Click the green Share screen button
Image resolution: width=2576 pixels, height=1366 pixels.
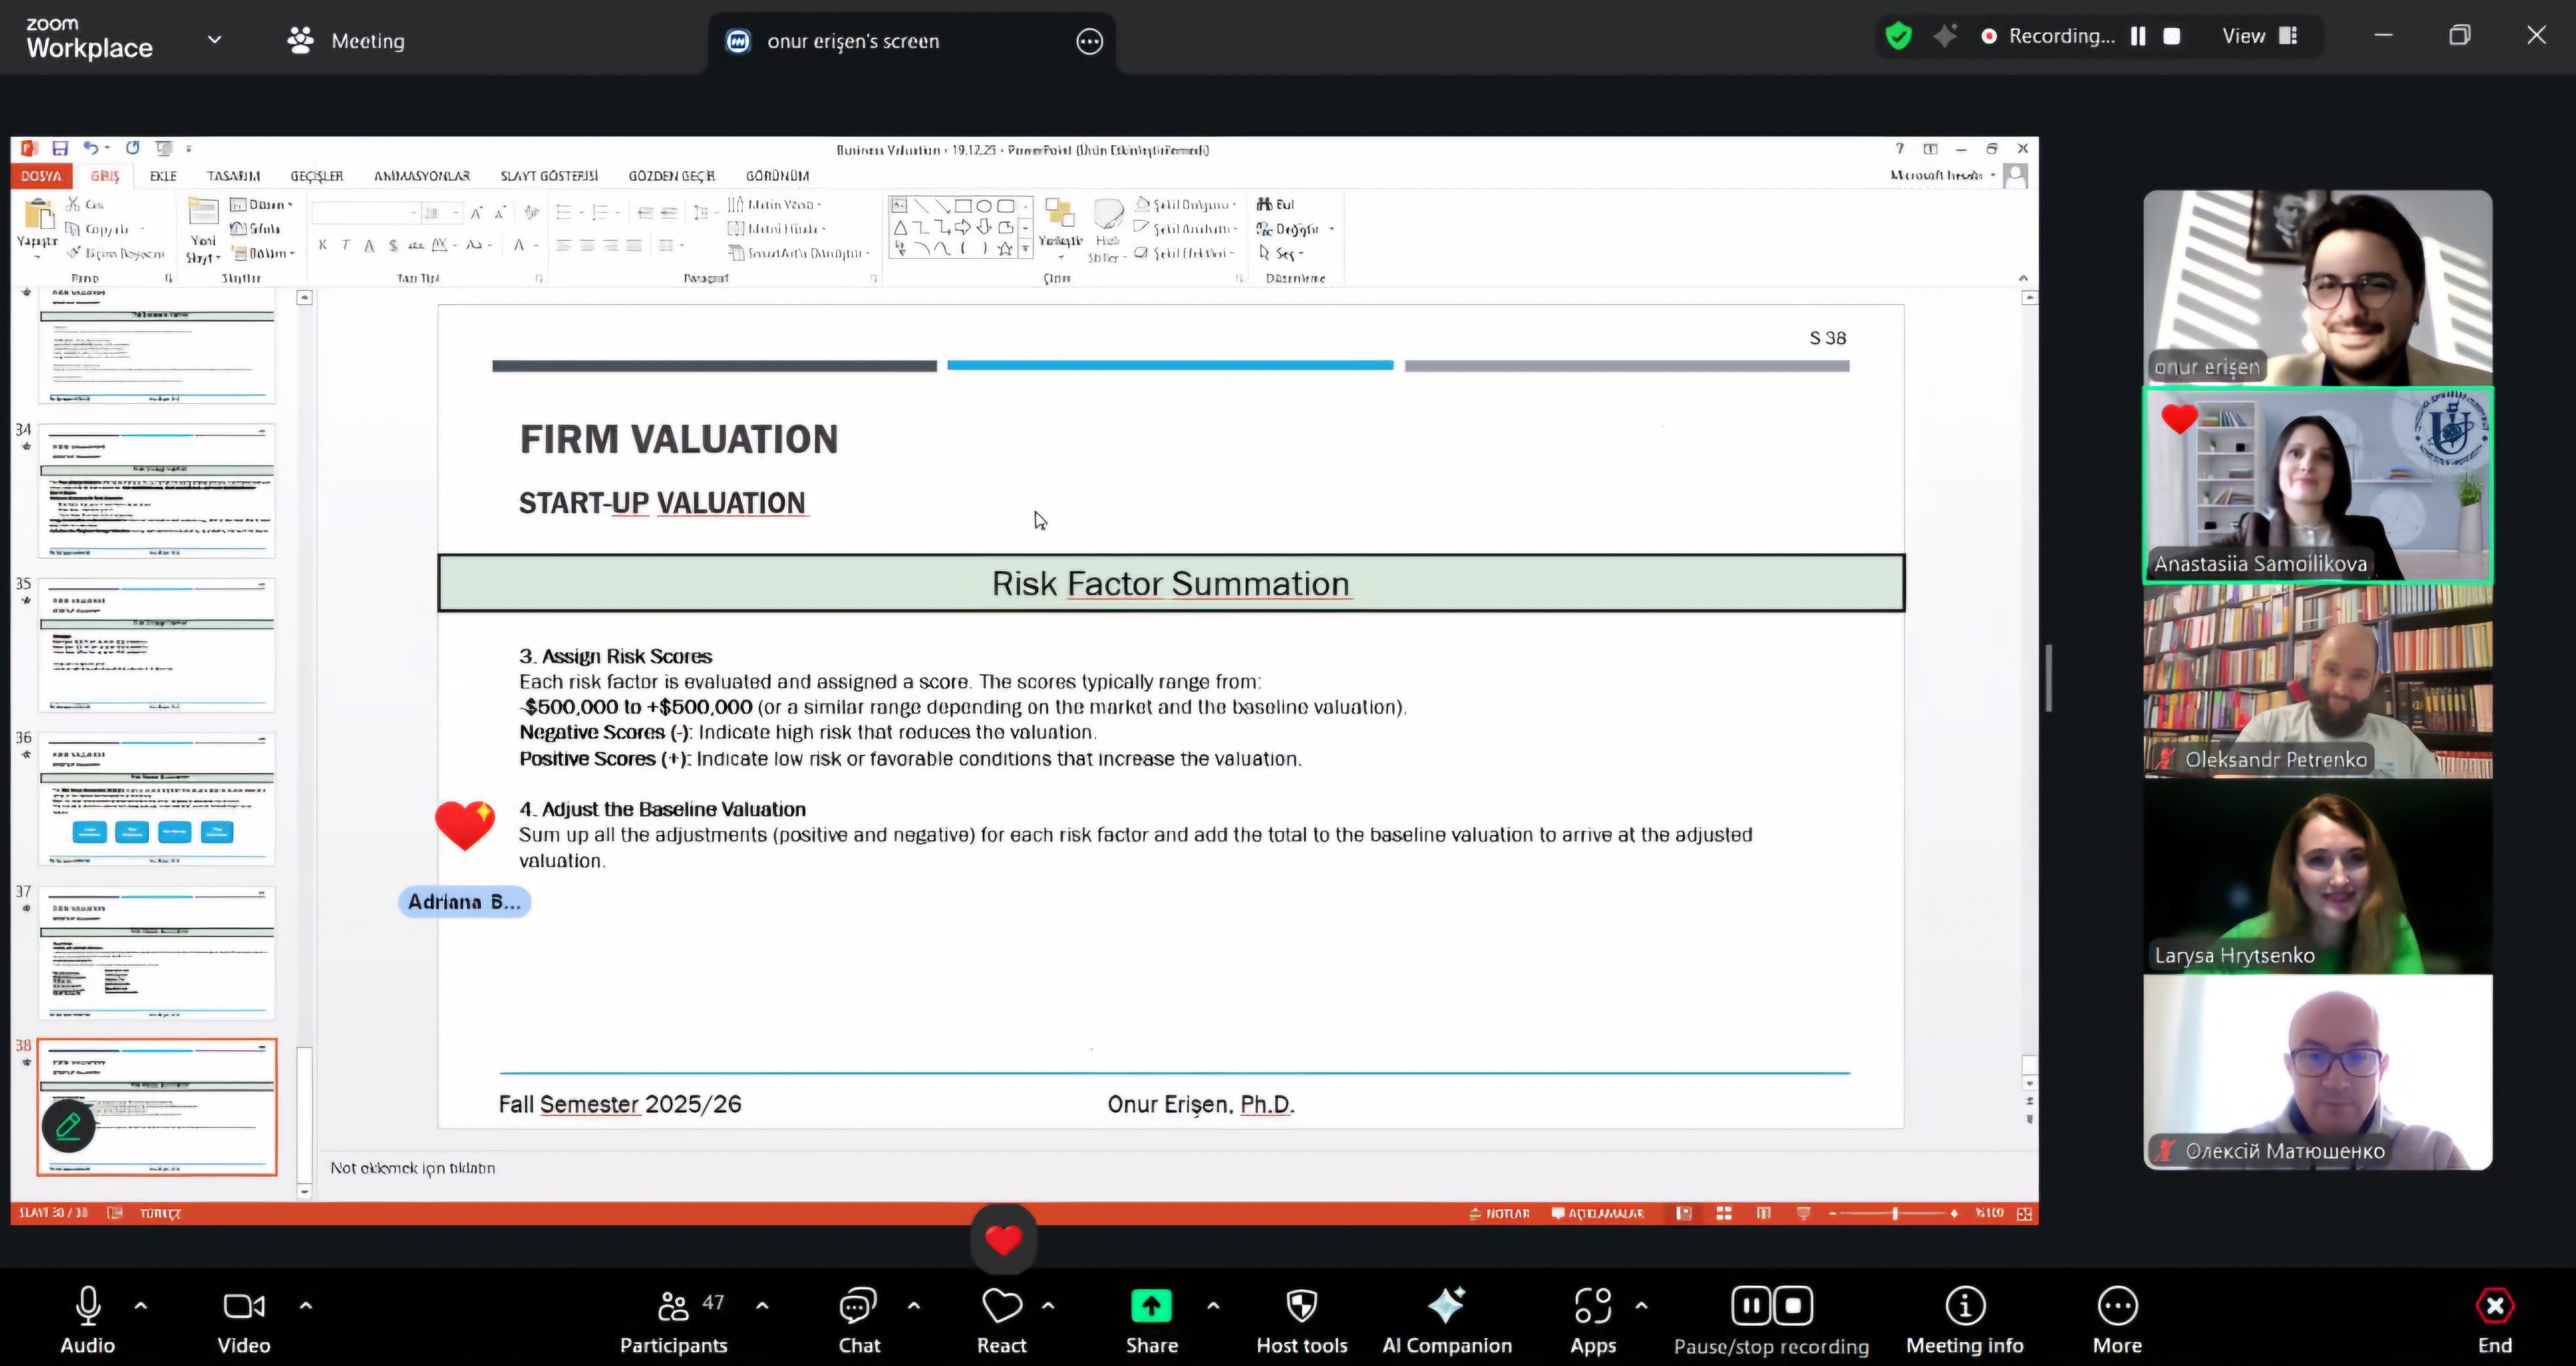pyautogui.click(x=1151, y=1306)
